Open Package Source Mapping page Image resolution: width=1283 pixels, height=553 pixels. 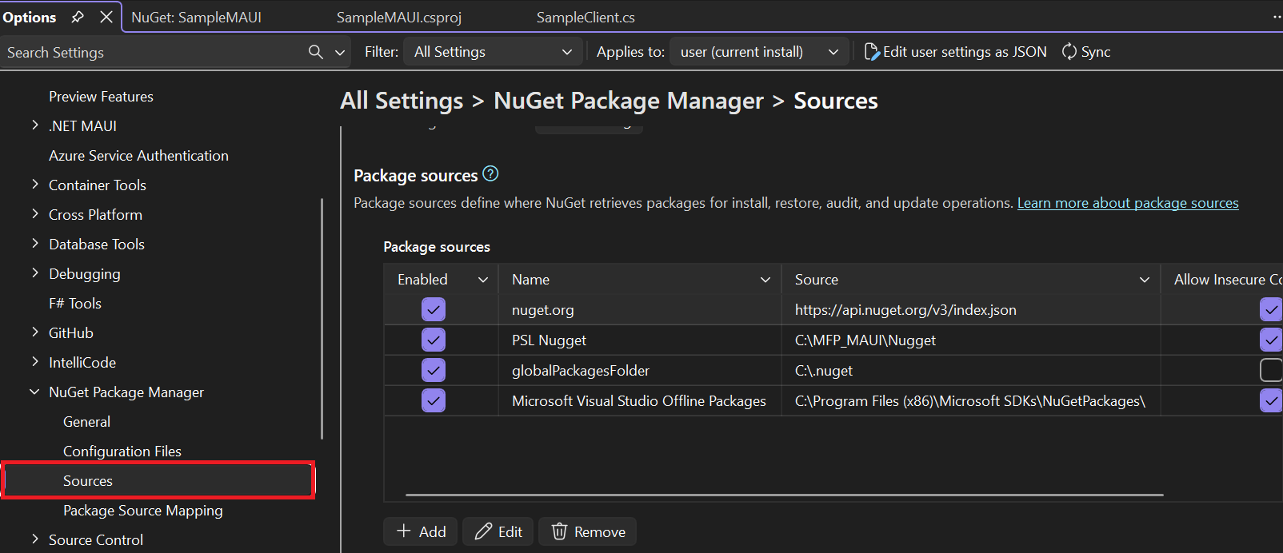pos(143,511)
